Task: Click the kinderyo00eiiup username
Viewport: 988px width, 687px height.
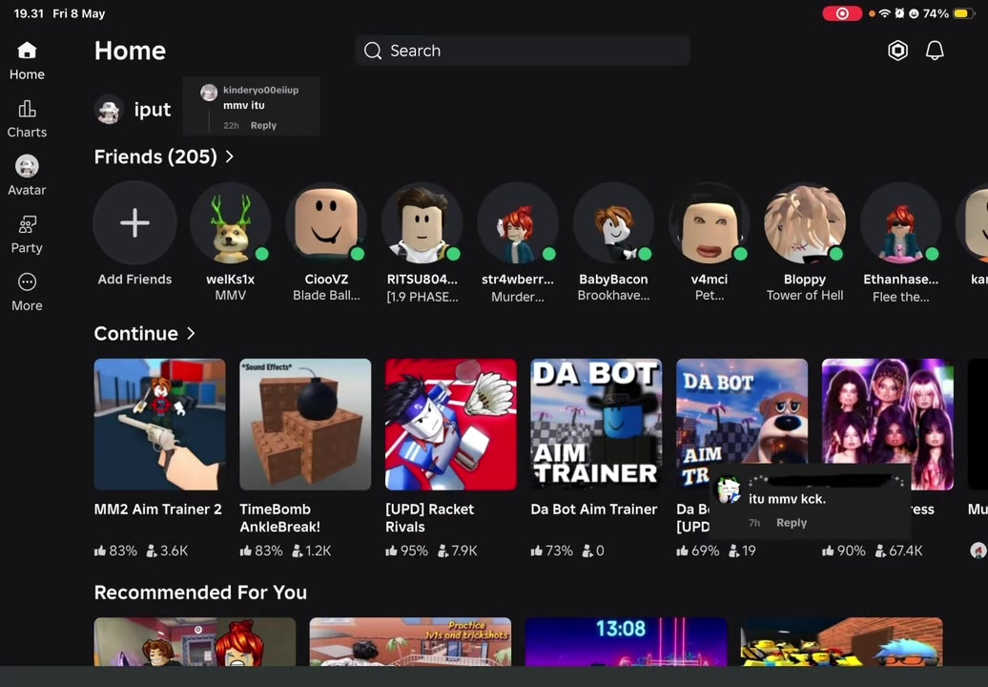Action: click(261, 90)
